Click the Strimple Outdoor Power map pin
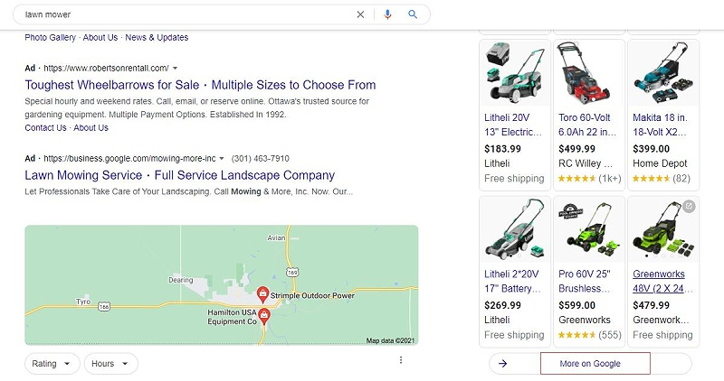 (262, 294)
